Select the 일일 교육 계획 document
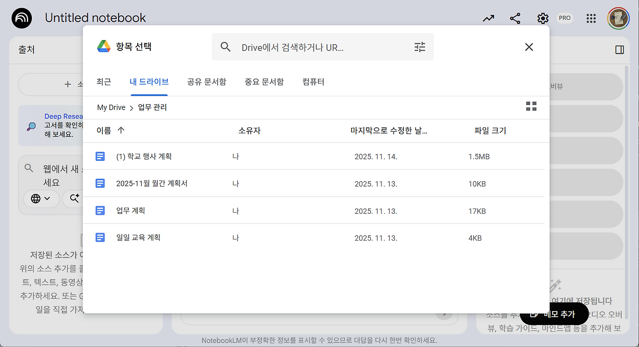This screenshot has width=639, height=347. [314, 237]
